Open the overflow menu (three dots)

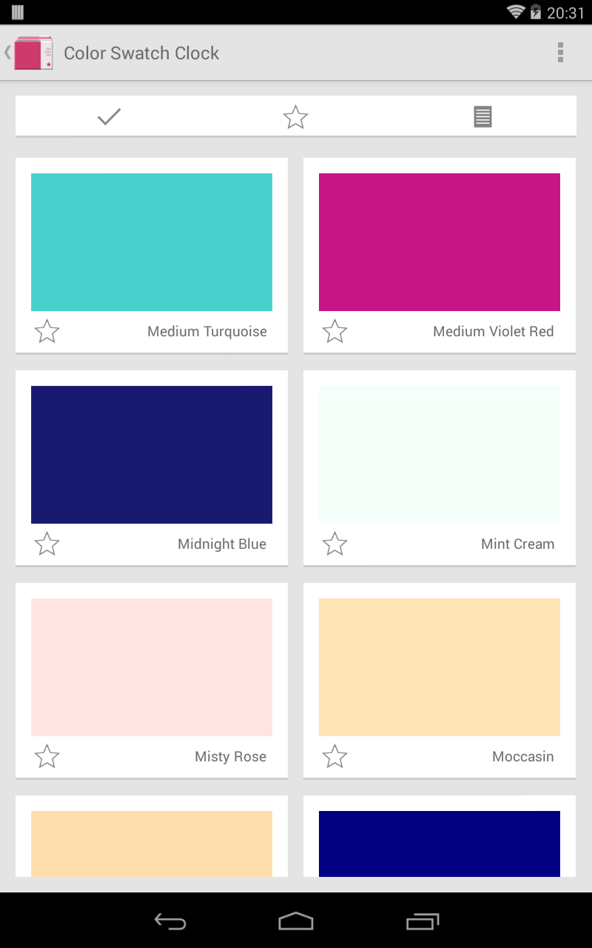[x=560, y=53]
